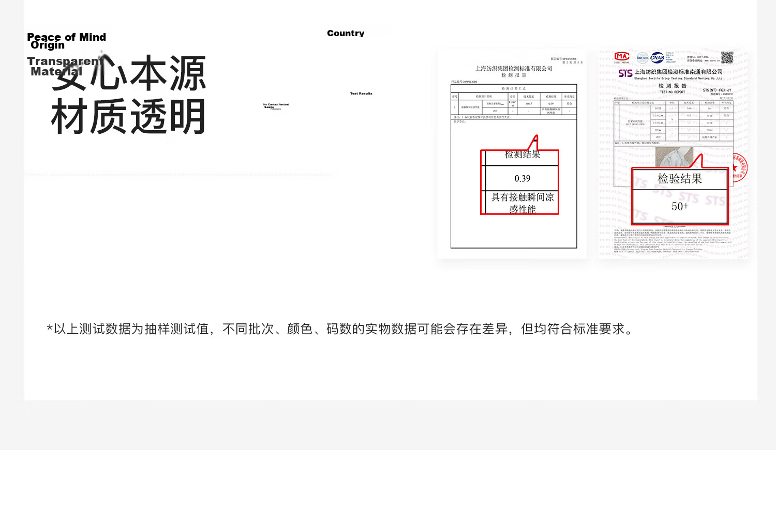
Task: Open the right STS testing report image
Action: (x=674, y=154)
